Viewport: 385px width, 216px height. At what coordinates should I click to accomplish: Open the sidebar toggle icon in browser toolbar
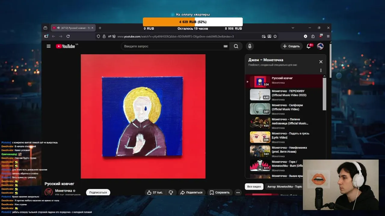click(x=46, y=36)
